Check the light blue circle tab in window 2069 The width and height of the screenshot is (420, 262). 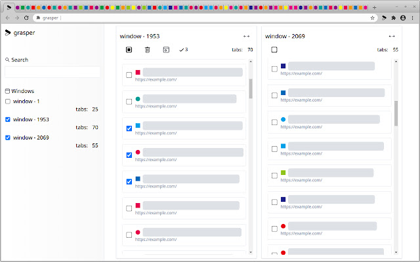click(274, 122)
